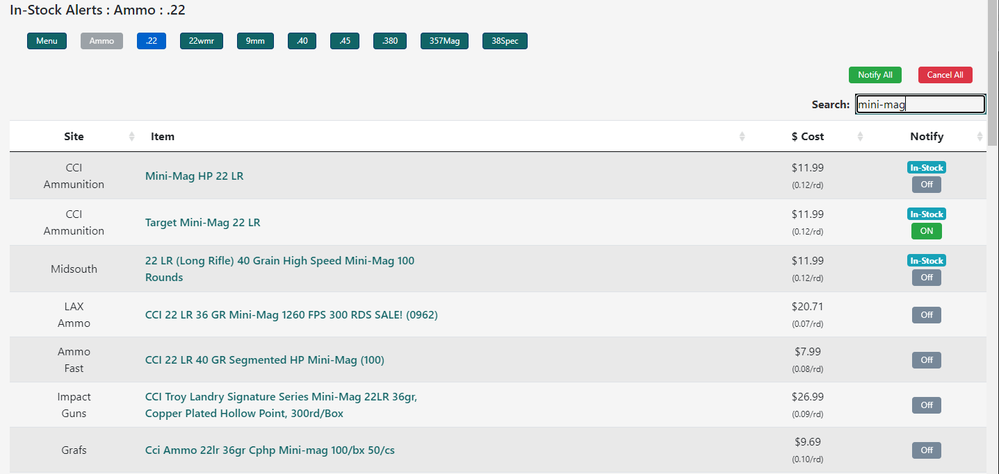Image resolution: width=999 pixels, height=474 pixels.
Task: Toggle notify for Midsouth High Speed Mini-Mag
Action: click(x=927, y=278)
